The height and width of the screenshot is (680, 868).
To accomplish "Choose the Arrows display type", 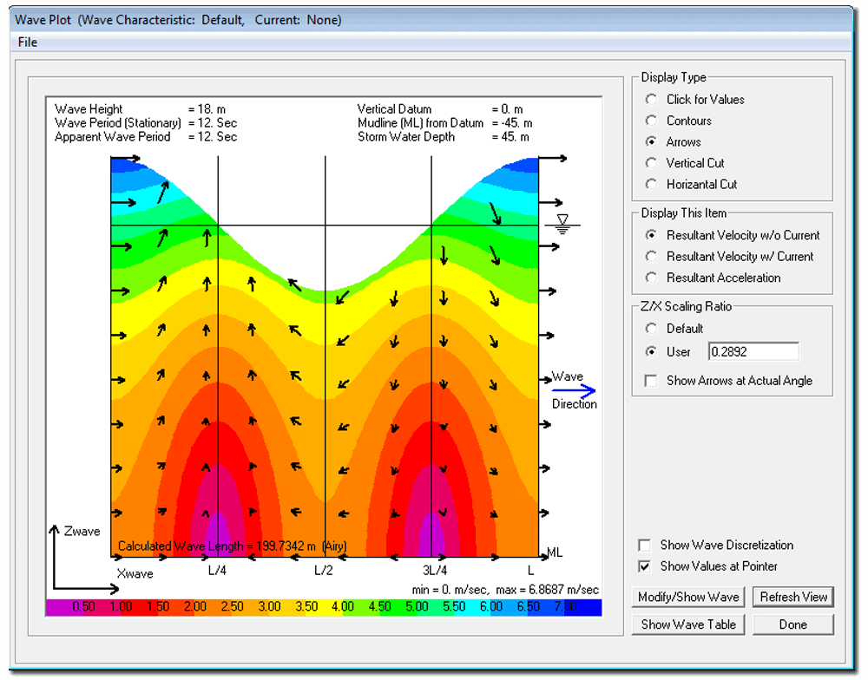I will click(x=651, y=141).
